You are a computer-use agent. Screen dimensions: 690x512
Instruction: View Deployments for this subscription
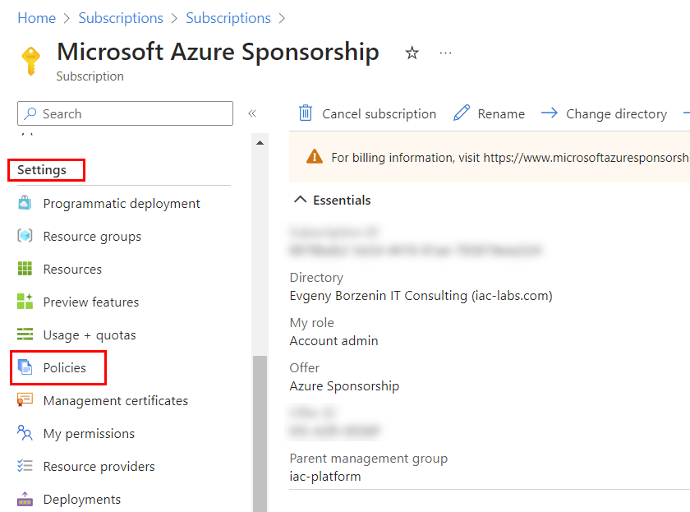coord(82,499)
